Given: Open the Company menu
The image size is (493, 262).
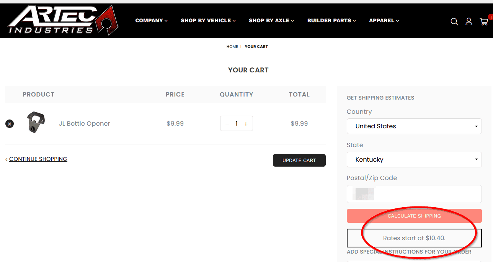Looking at the screenshot, I should pos(152,20).
